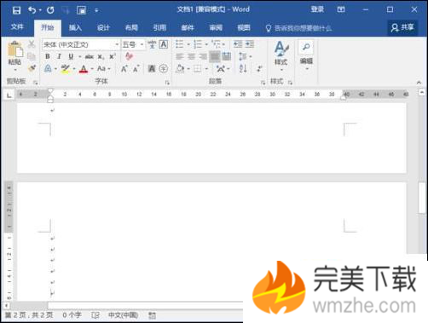This screenshot has width=428, height=323.
Task: Toggle Justify paragraph alignment
Action: [215, 56]
